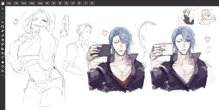Rotate the view counter-clockwise
This screenshot has height=110, width=219.
click(x=79, y=3)
